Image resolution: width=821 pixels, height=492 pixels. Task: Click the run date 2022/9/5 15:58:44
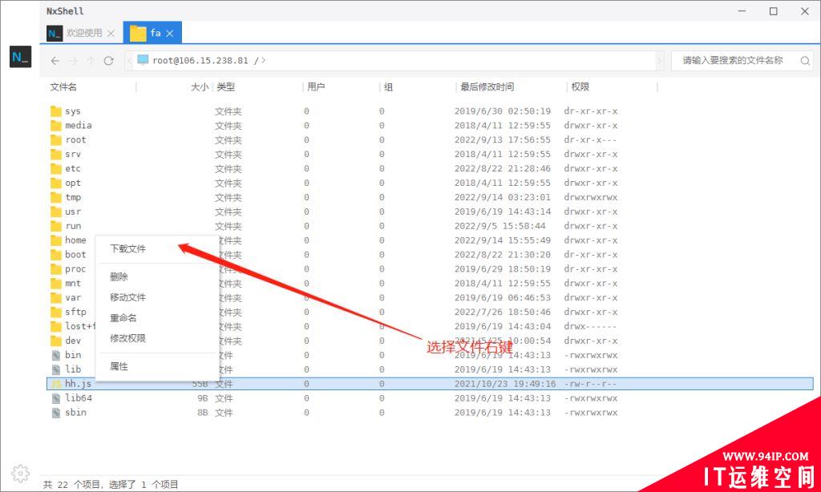[x=500, y=226]
